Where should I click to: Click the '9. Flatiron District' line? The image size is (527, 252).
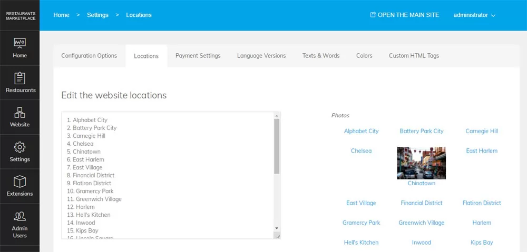coord(89,183)
